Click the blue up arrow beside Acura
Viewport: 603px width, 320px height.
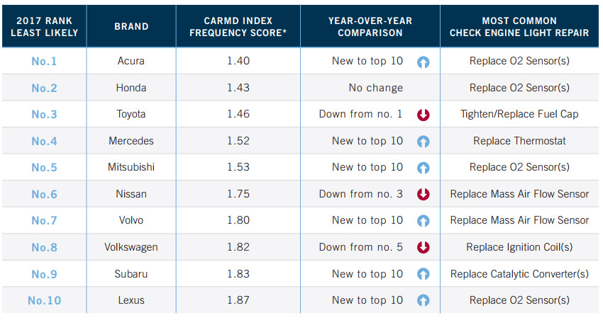(x=424, y=62)
